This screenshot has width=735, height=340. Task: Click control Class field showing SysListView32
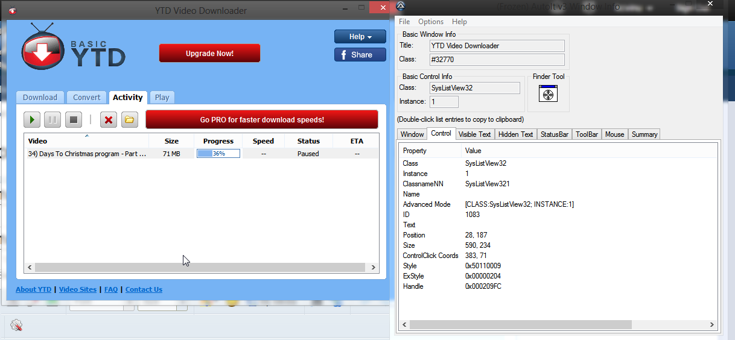pos(475,88)
